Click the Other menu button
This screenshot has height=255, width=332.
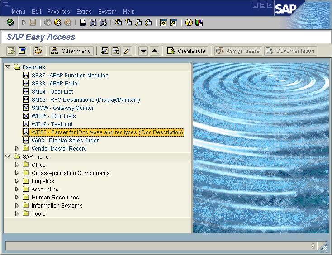click(x=71, y=51)
